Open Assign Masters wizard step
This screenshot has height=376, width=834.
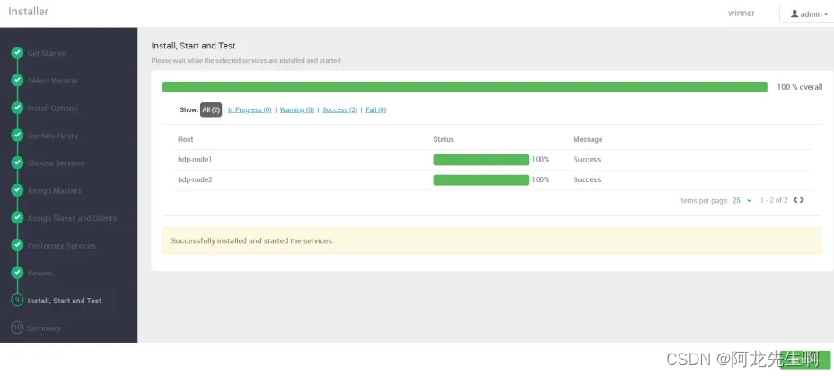pos(55,191)
